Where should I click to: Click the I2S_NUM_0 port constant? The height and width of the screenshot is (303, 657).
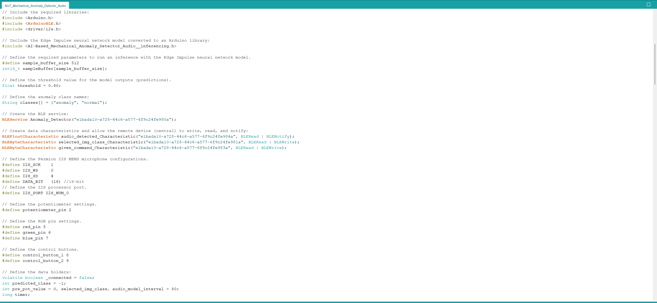(57, 193)
